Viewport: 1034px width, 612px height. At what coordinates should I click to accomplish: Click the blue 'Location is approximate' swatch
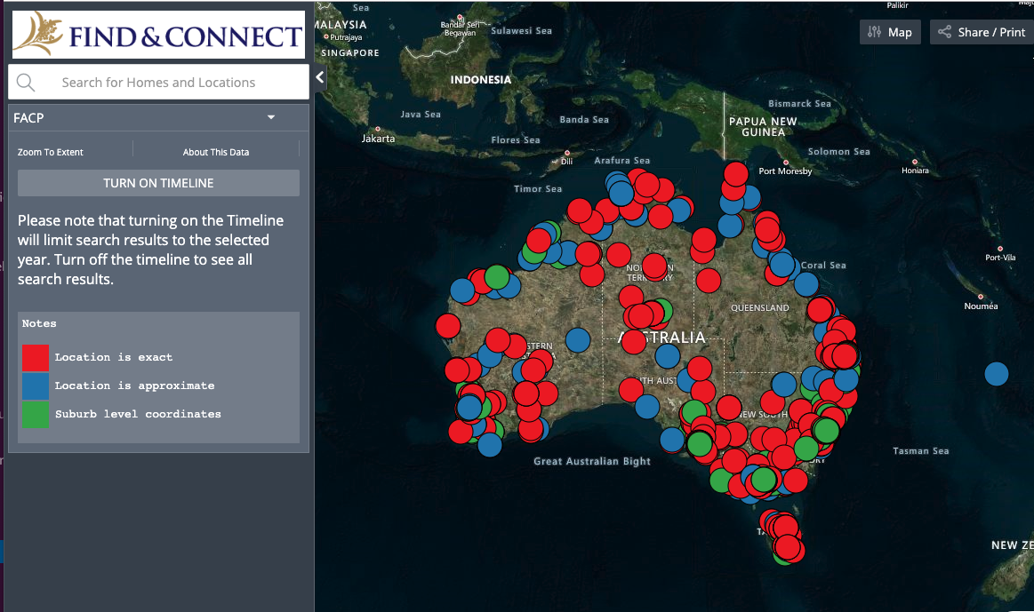click(x=36, y=385)
